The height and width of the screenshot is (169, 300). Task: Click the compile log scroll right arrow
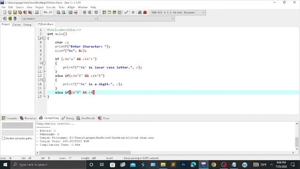click(x=293, y=153)
